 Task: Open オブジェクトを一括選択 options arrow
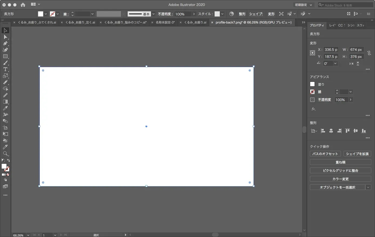point(368,187)
